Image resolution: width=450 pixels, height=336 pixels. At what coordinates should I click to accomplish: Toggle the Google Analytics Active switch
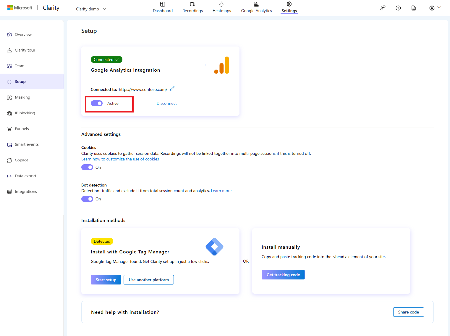pos(97,103)
